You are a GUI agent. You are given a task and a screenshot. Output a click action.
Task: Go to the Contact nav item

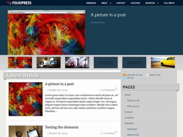tap(121, 3)
